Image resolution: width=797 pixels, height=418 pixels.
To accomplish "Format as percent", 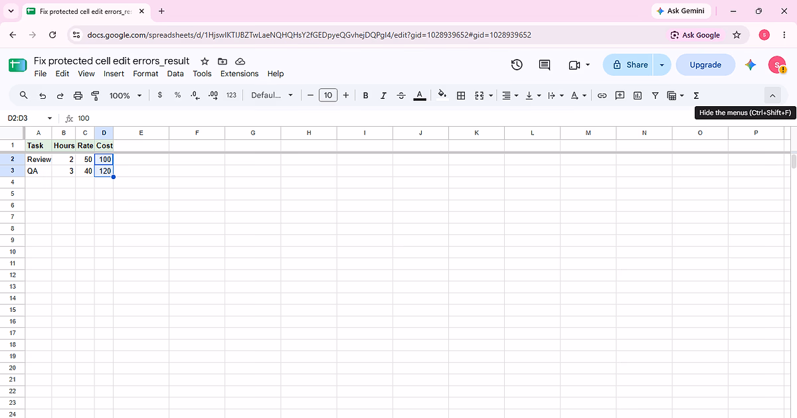I will click(177, 95).
